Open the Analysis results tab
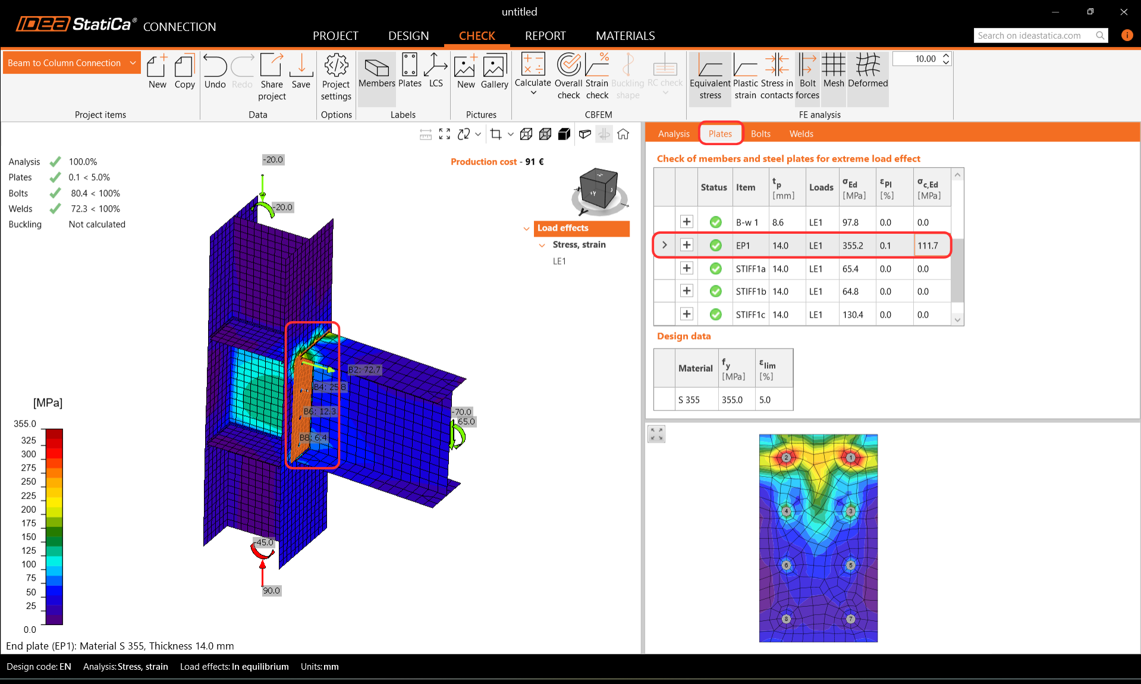Image resolution: width=1141 pixels, height=684 pixels. pyautogui.click(x=674, y=134)
